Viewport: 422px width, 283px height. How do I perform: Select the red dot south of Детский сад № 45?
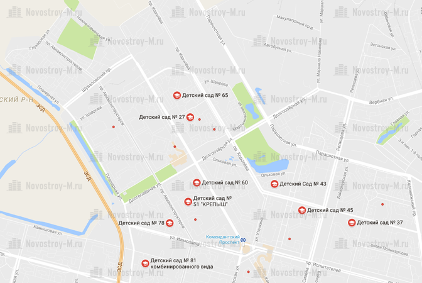(289, 239)
